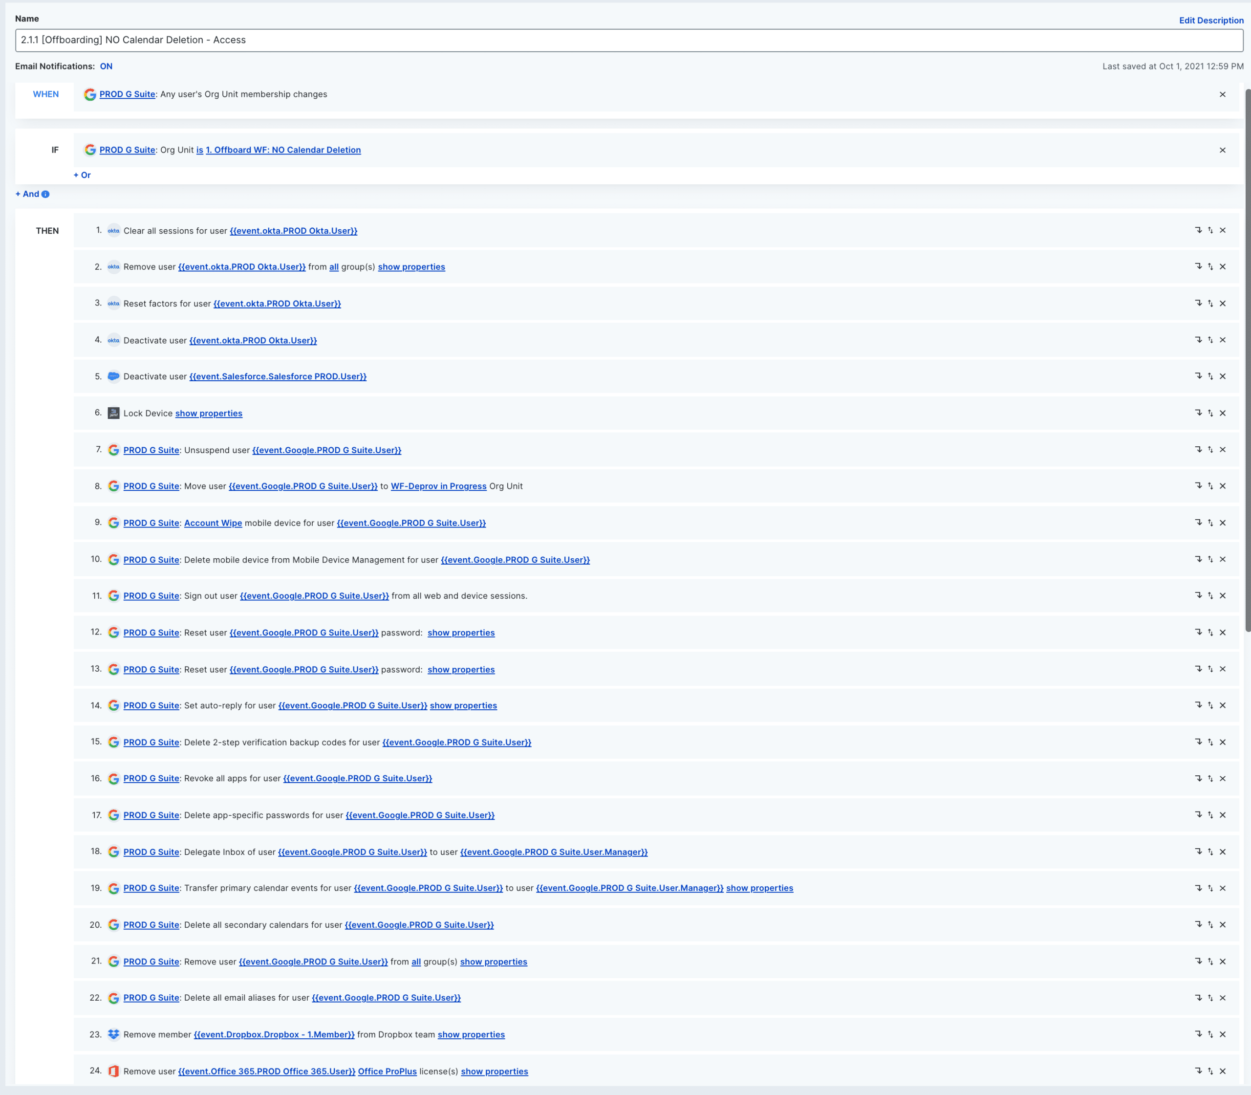This screenshot has width=1251, height=1095.
Task: Remove step 6 Lock Device with its X
Action: click(1222, 413)
